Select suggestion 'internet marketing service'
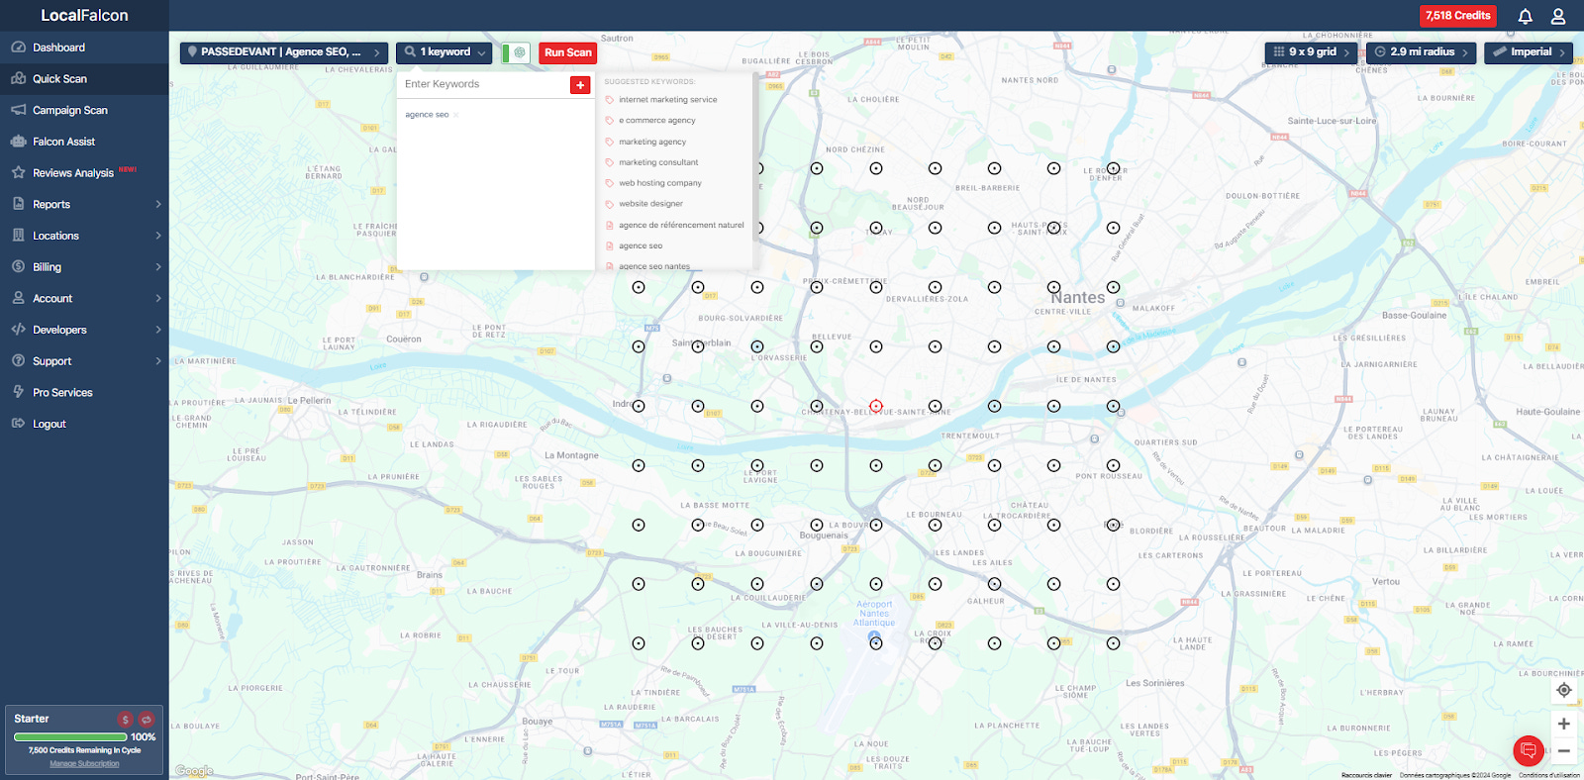The image size is (1584, 780). click(668, 100)
